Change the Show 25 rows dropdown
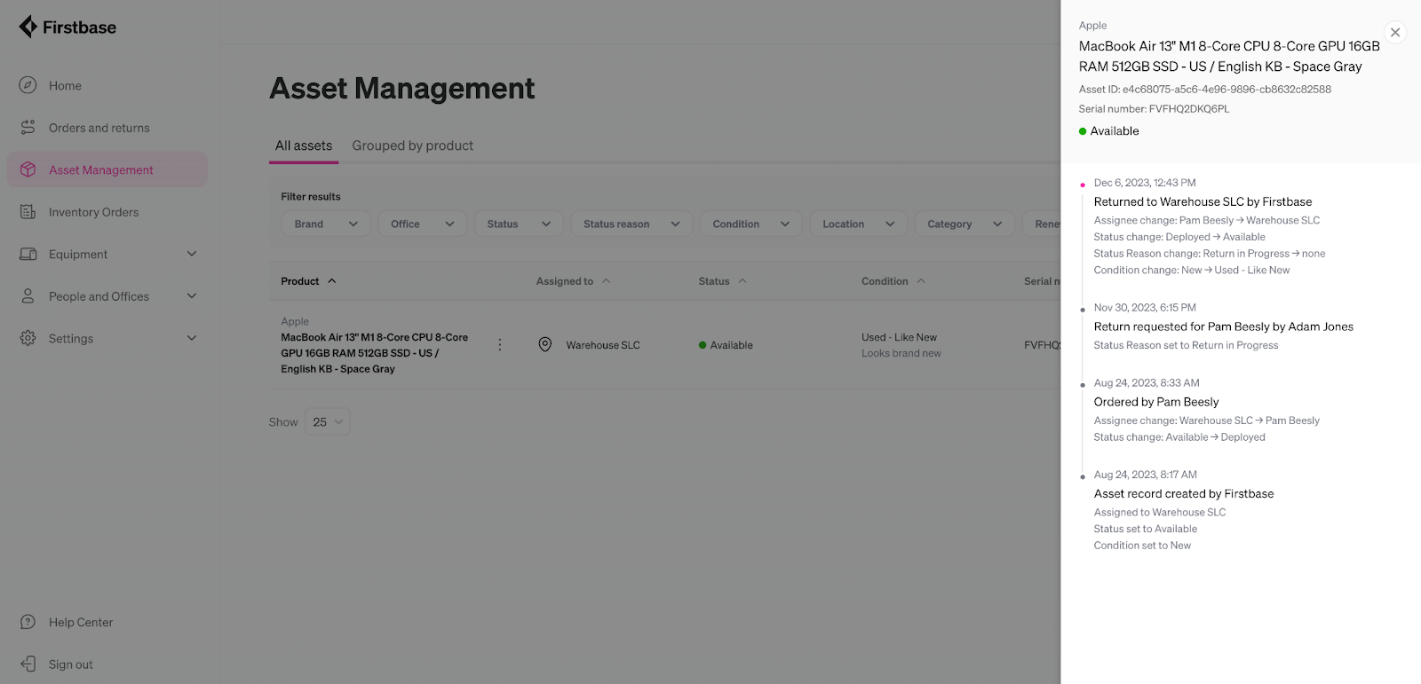1421x684 pixels. (327, 421)
